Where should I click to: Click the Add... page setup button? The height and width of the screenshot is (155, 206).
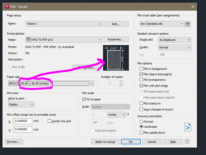[116, 24]
